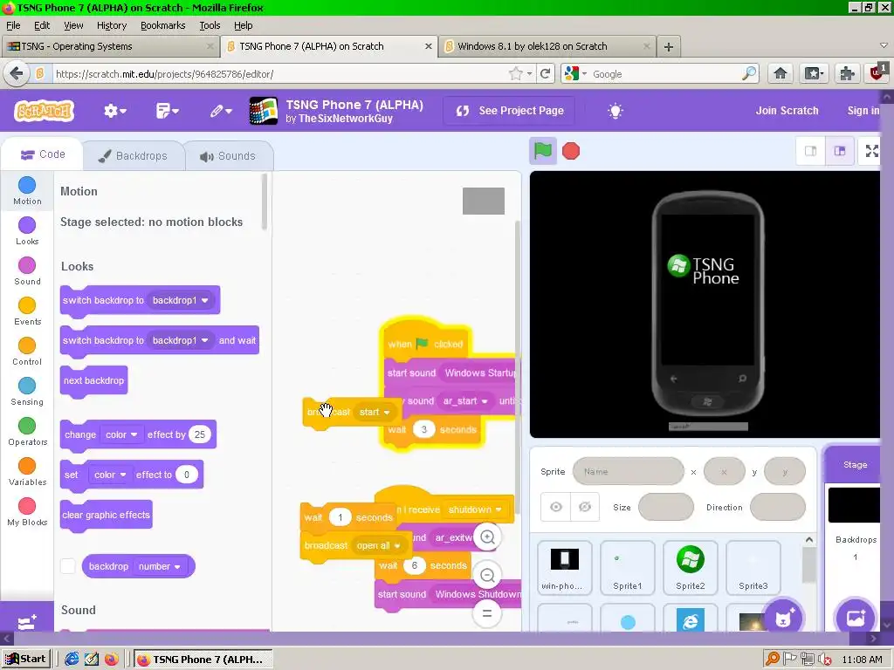Open the File menu icon in Scratch header
This screenshot has width=894, height=670.
(x=167, y=111)
